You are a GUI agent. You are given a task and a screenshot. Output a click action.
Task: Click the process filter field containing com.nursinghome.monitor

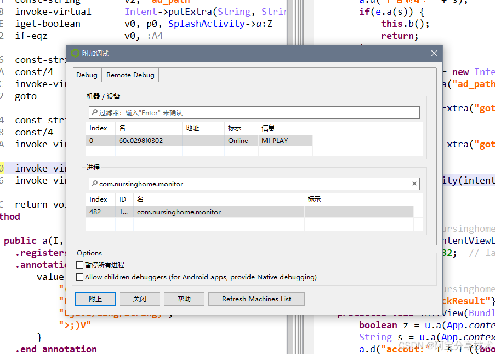point(254,184)
